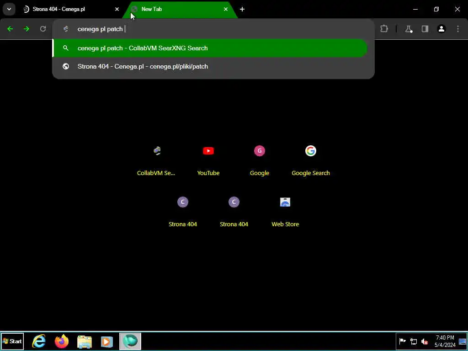
Task: Open Windows Media Player from taskbar
Action: (x=107, y=341)
